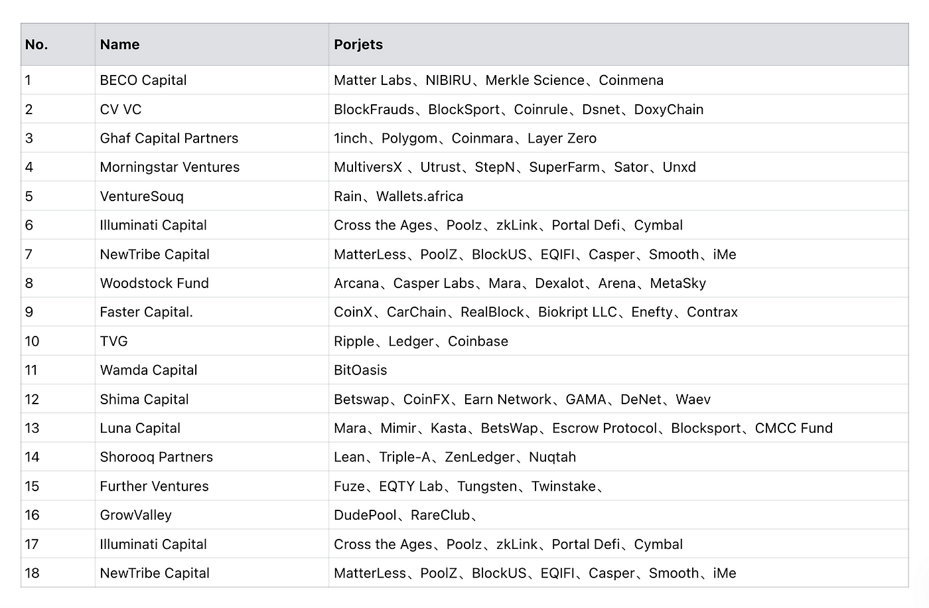Select Further Ventures cell
Screen dimensions: 929x608
[212, 486]
